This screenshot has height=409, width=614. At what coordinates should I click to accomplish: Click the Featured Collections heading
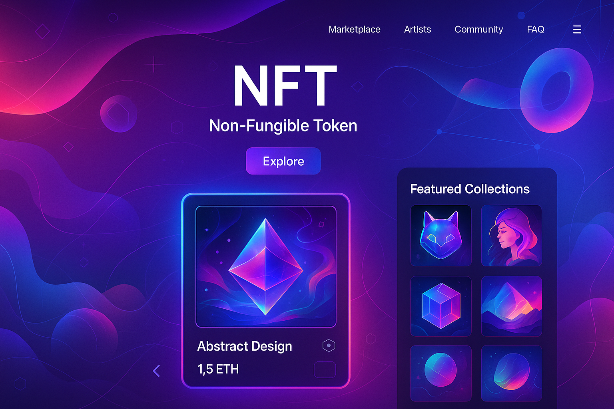[470, 189]
